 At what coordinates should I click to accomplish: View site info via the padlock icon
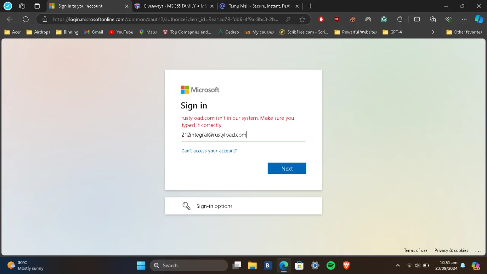pos(45,19)
